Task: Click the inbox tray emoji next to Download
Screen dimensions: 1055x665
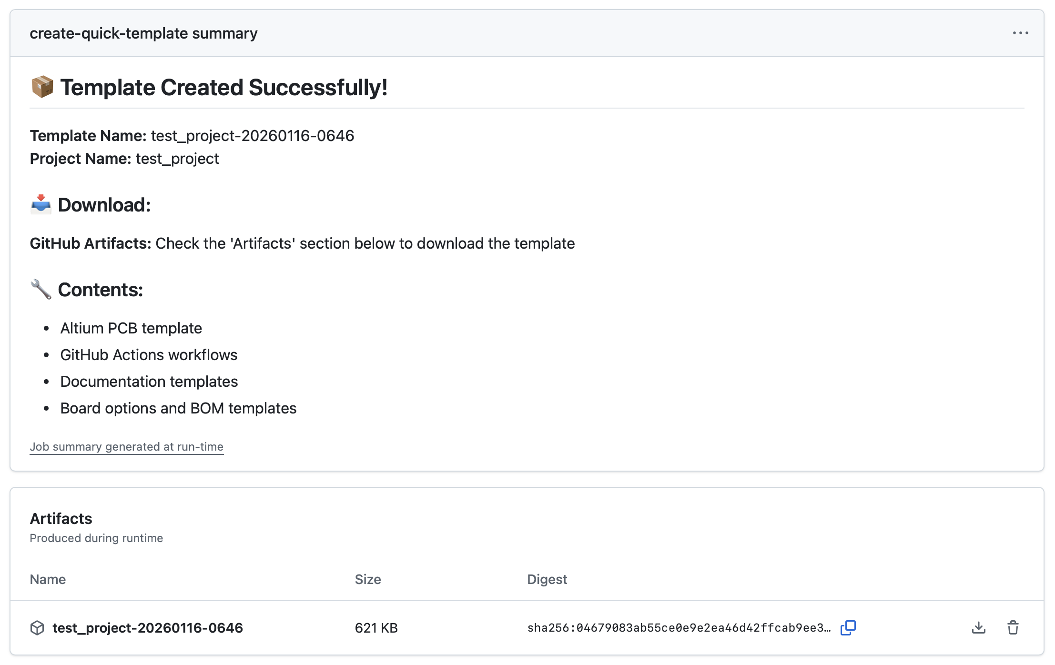Action: pyautogui.click(x=41, y=205)
